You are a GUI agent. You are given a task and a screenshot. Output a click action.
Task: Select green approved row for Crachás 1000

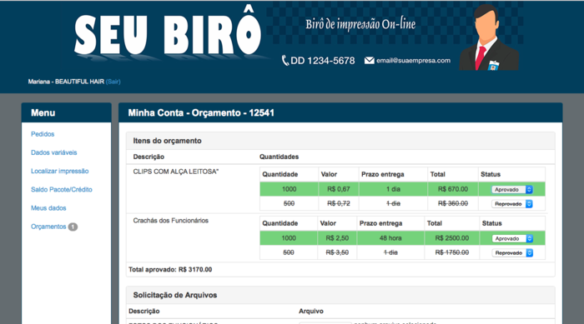point(402,238)
